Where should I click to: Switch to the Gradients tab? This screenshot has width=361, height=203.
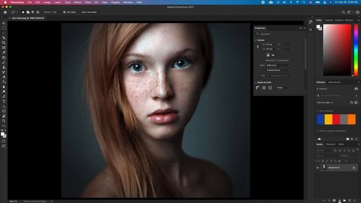339,20
